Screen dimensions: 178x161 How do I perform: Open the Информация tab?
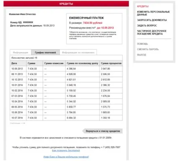[x=21, y=52]
